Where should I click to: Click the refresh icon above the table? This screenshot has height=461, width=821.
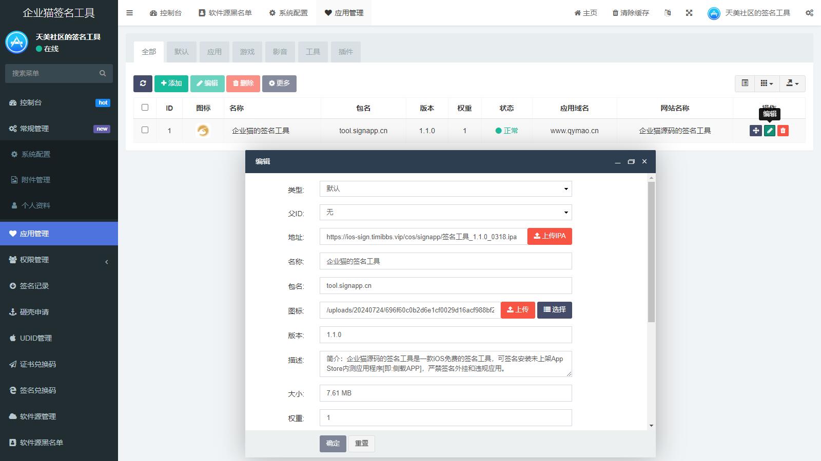coord(143,83)
